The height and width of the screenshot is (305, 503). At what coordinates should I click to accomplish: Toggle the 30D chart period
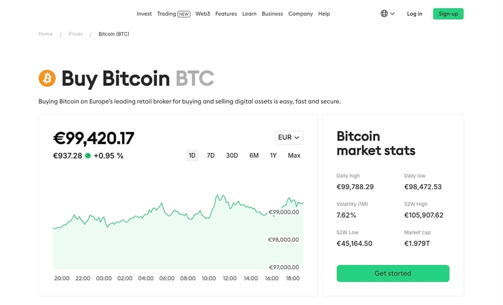coord(231,155)
